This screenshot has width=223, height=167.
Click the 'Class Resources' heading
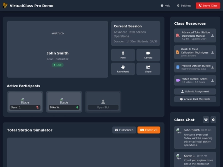coord(190,24)
